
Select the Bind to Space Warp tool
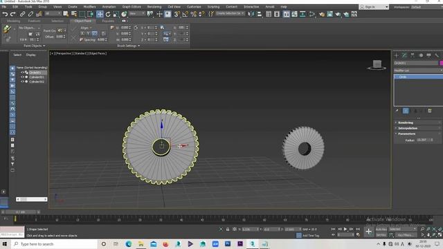click(39, 14)
